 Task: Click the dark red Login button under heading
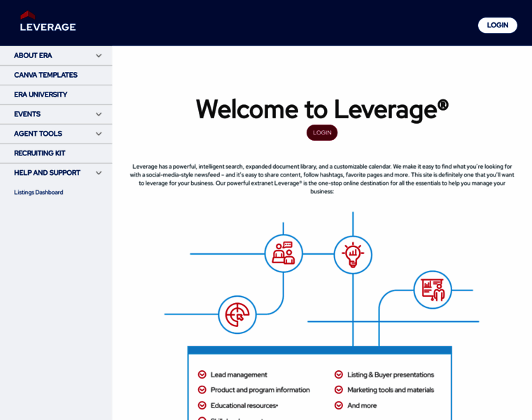(322, 132)
